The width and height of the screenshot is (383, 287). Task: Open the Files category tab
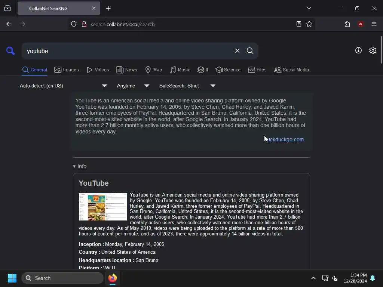257,70
